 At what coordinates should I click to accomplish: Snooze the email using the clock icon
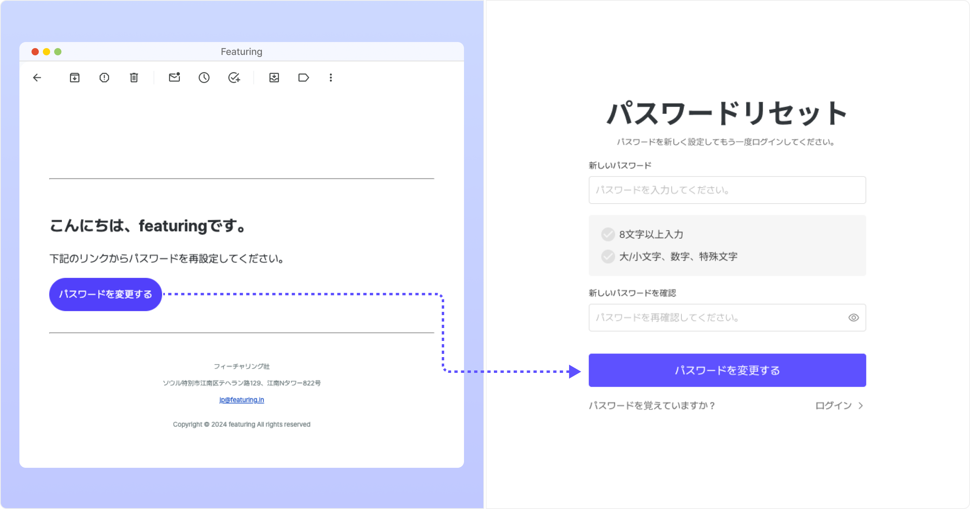click(204, 78)
